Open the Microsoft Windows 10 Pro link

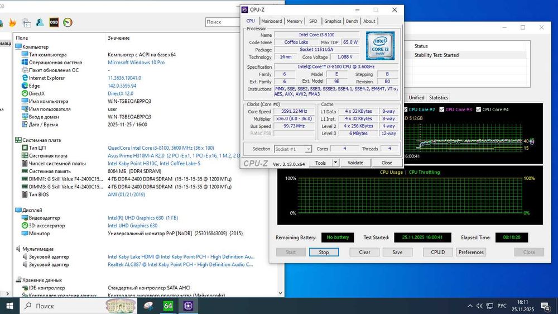136,63
